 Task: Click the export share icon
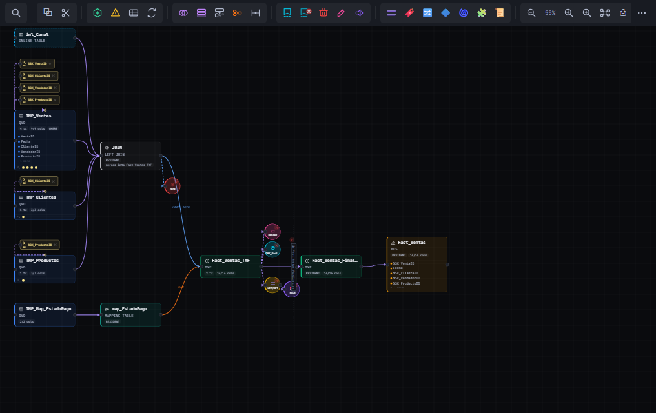[623, 13]
